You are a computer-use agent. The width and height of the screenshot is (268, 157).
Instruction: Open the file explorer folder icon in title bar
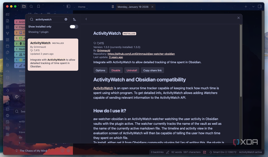pyautogui.click(x=24, y=6)
